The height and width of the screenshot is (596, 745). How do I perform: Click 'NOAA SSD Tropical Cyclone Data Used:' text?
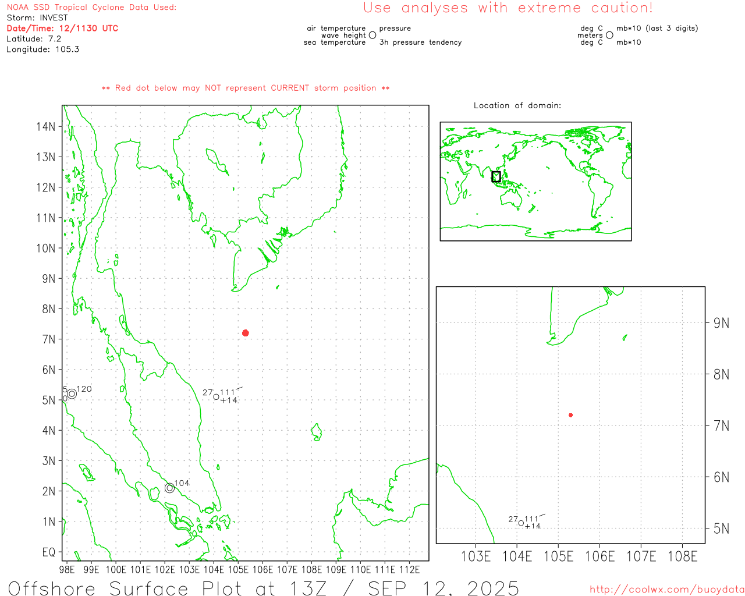tap(91, 7)
